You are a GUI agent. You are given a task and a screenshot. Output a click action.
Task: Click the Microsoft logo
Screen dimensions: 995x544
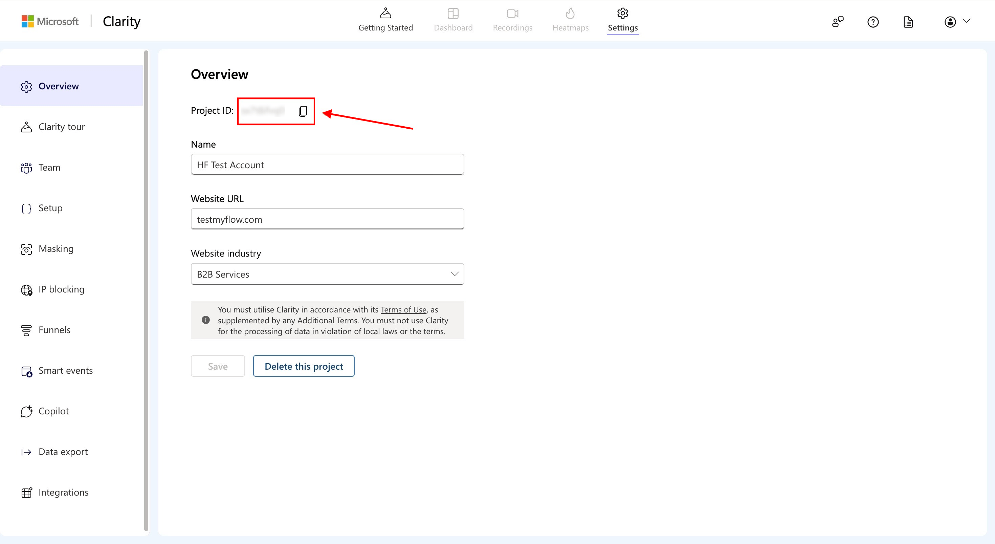pyautogui.click(x=50, y=21)
